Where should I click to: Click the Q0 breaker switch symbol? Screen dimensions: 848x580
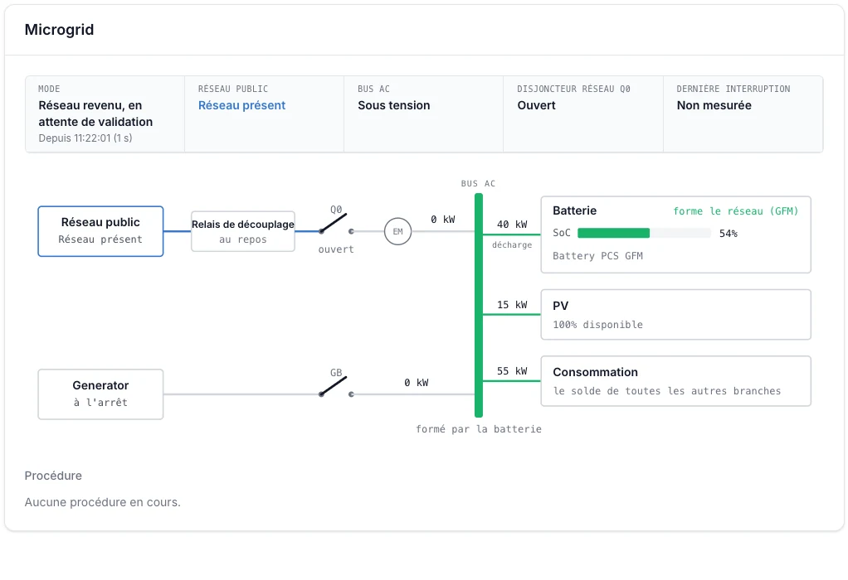point(336,224)
